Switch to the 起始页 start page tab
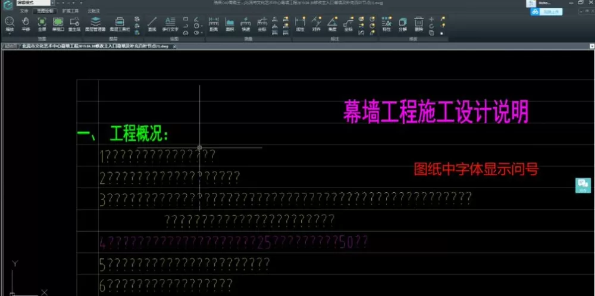Viewport: 595px width, 296px height. coord(11,46)
